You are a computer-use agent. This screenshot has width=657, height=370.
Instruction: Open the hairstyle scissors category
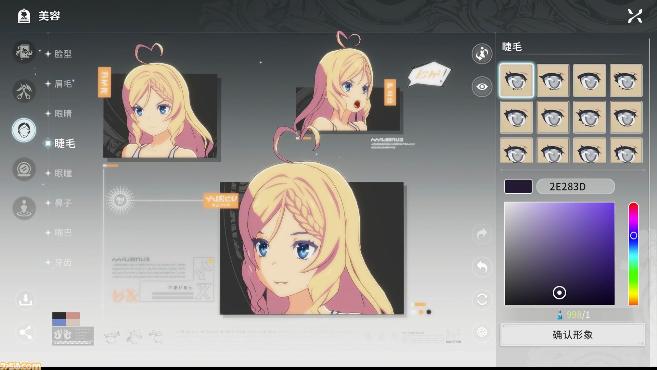pos(24,91)
